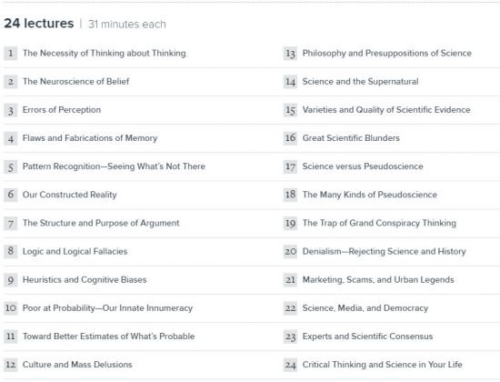Viewport: 500px width, 382px height.
Task: Select Errors of Perception lecture
Action: coord(62,110)
